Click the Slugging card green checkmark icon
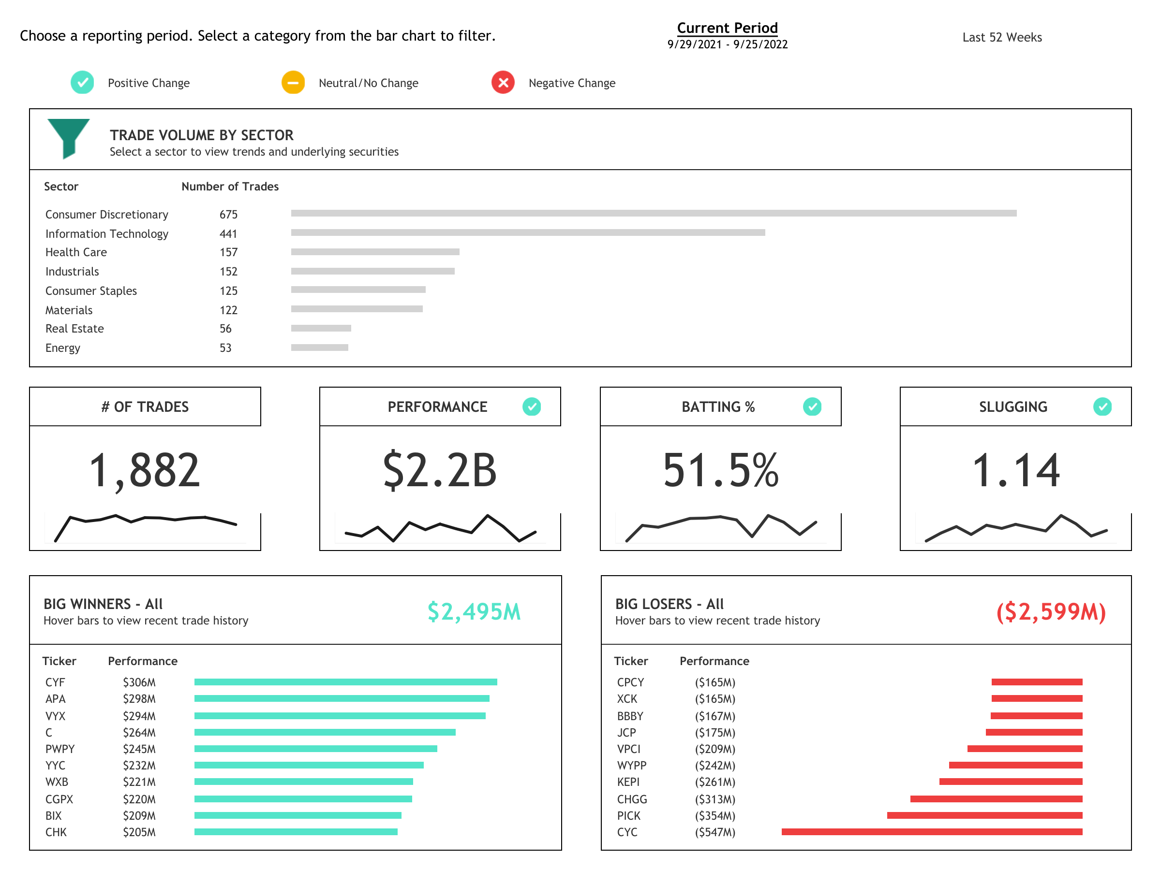 (1102, 406)
